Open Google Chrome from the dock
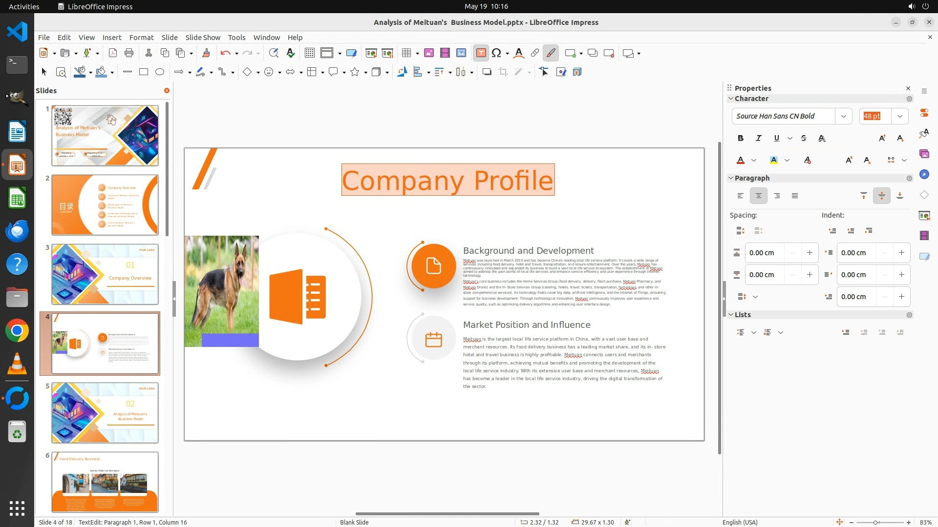 (x=17, y=331)
